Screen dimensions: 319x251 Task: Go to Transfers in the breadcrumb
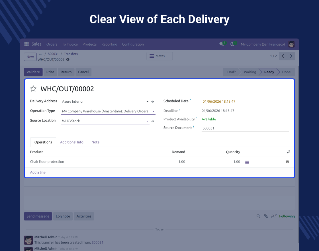(71, 54)
